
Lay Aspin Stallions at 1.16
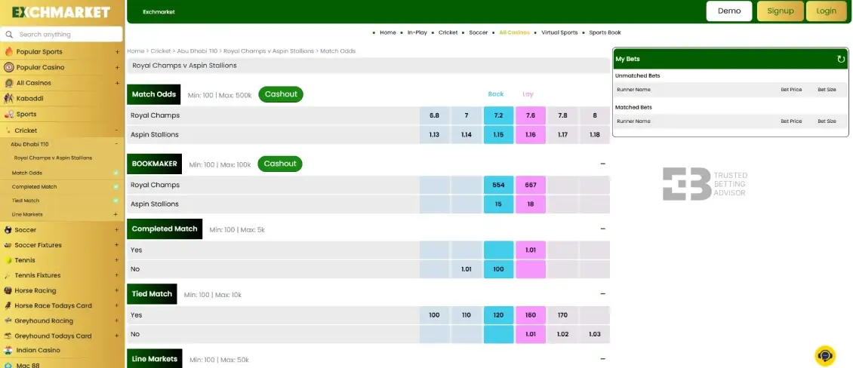point(531,135)
